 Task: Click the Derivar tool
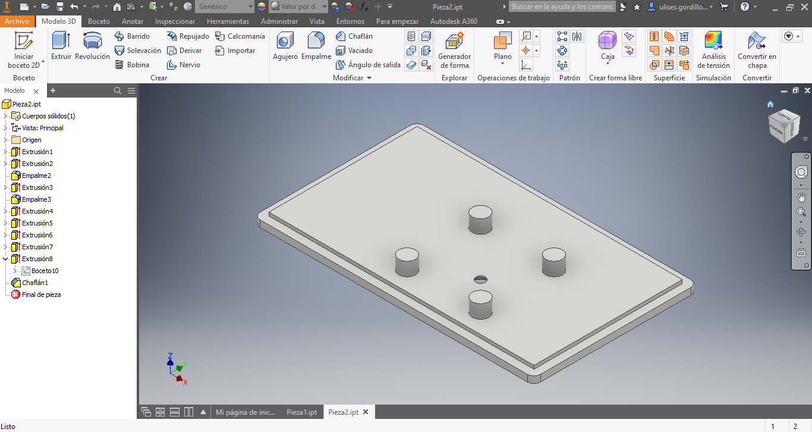[x=184, y=51]
